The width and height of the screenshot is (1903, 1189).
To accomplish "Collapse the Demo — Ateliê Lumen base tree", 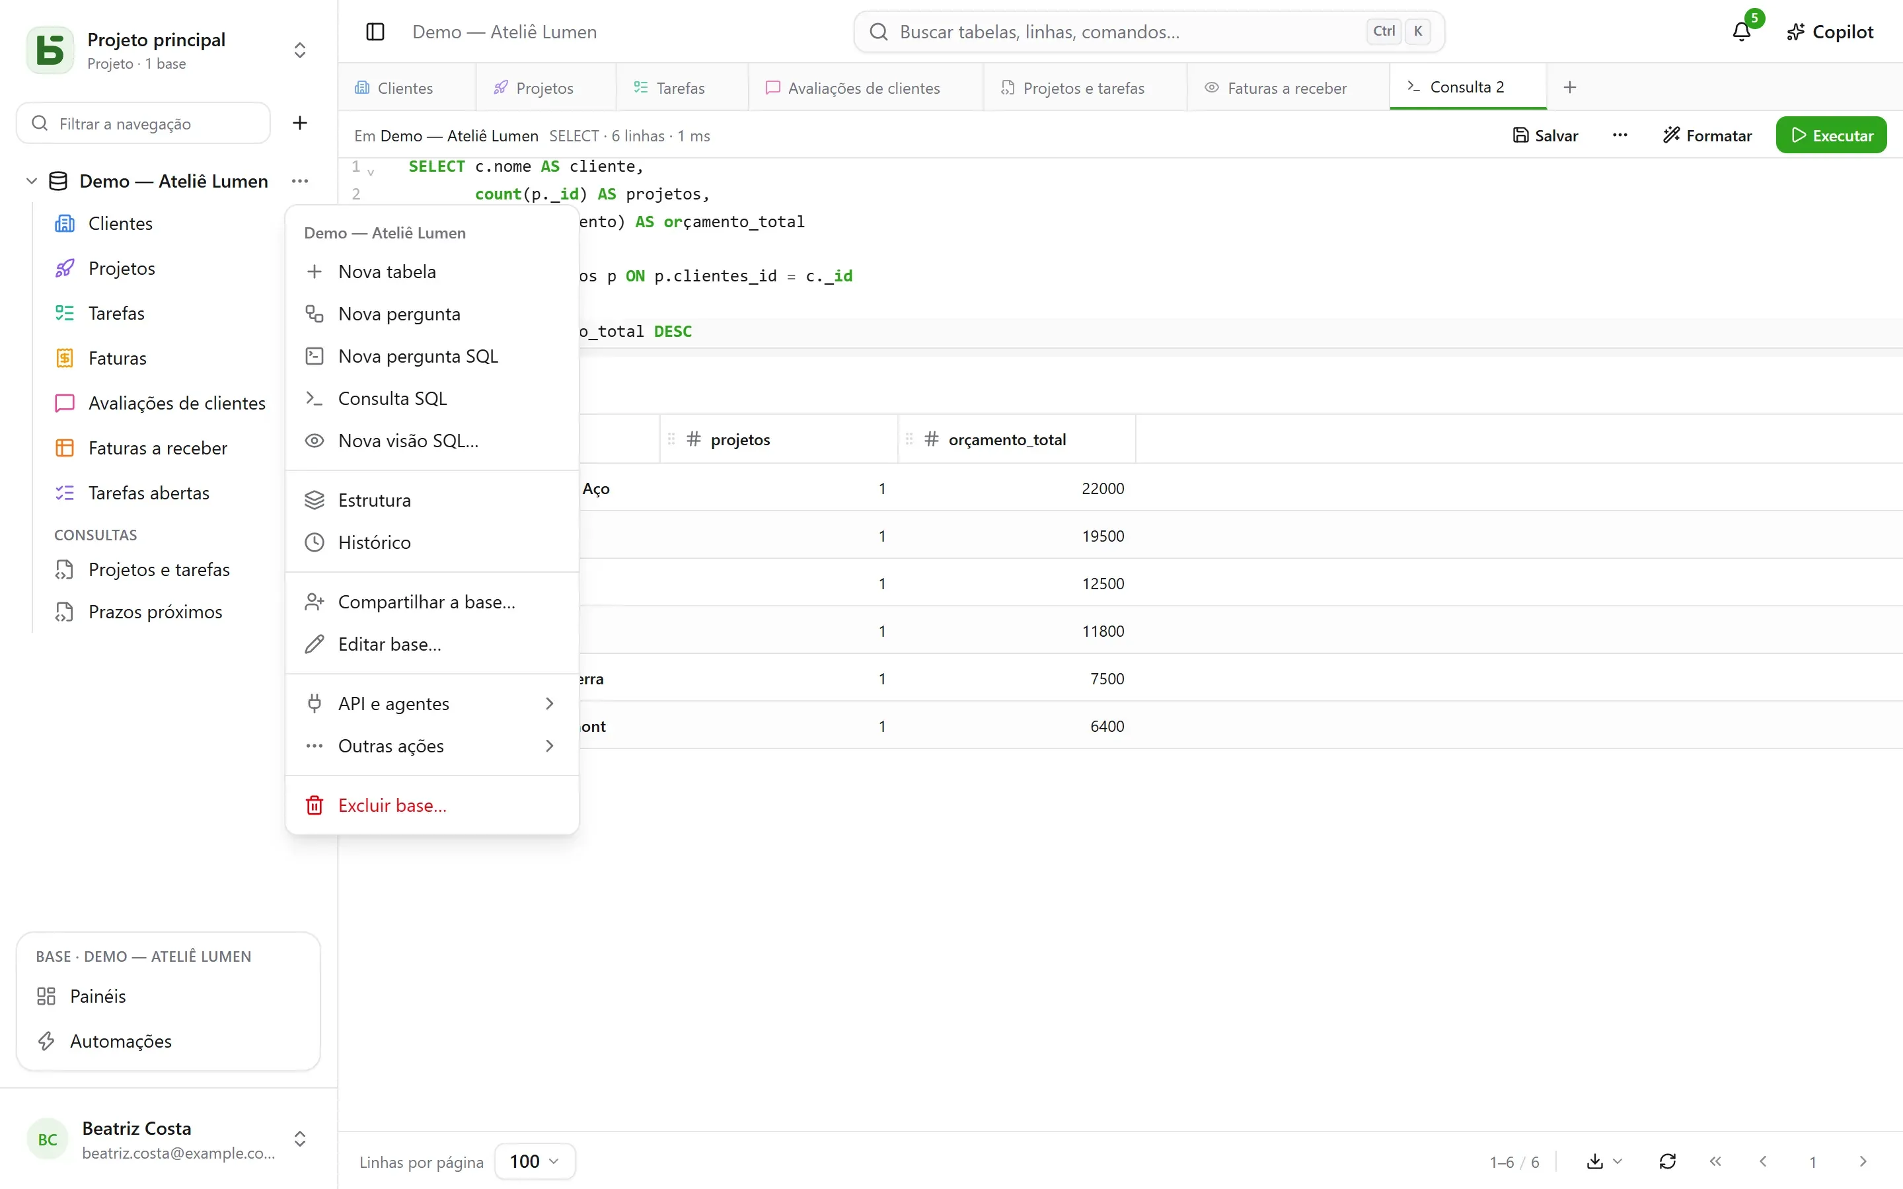I will pos(32,181).
